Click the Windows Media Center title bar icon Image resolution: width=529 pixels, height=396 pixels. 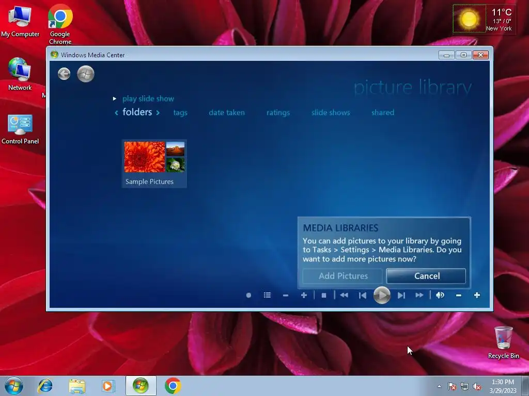pyautogui.click(x=54, y=55)
